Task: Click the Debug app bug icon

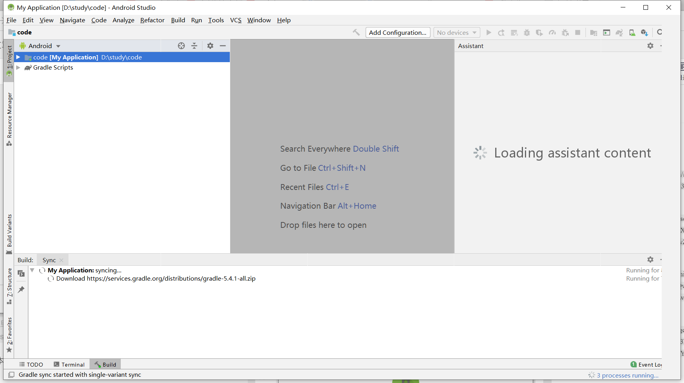Action: [527, 32]
